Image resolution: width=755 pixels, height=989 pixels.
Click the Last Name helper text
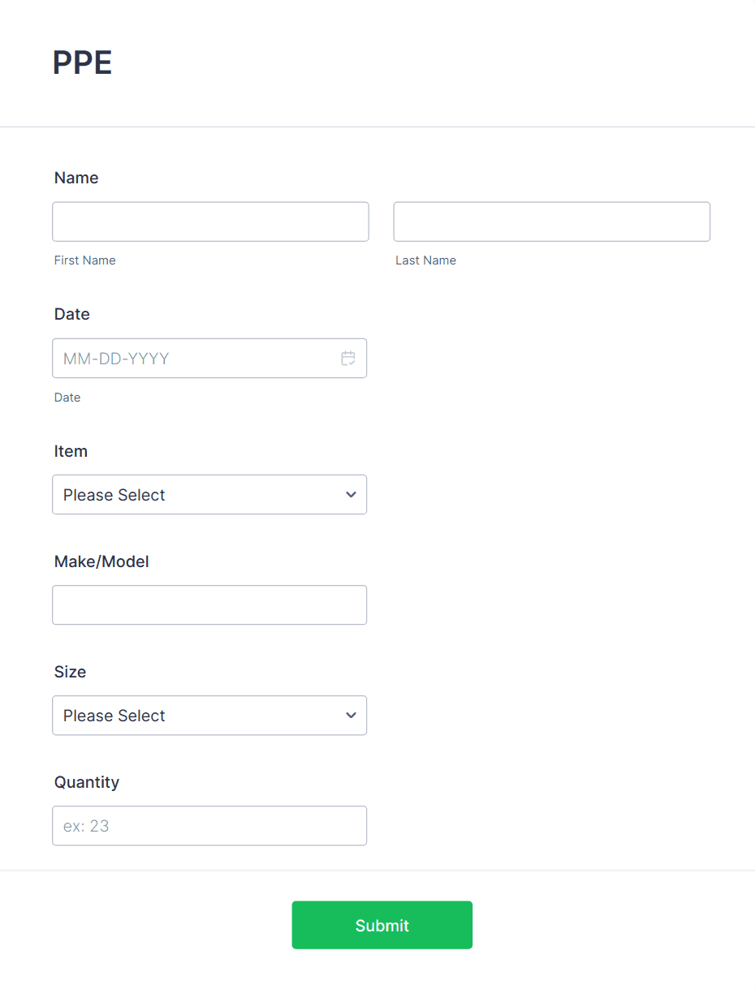[425, 260]
